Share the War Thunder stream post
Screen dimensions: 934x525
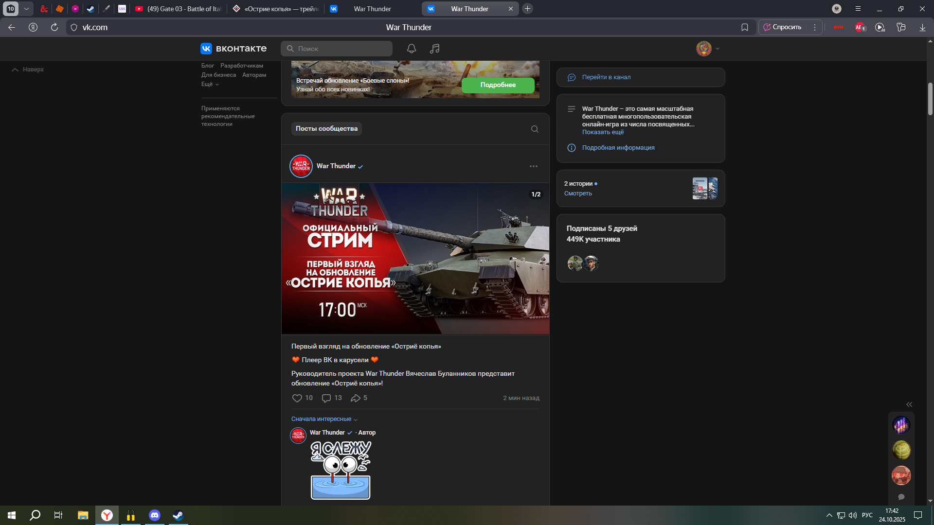pos(356,398)
